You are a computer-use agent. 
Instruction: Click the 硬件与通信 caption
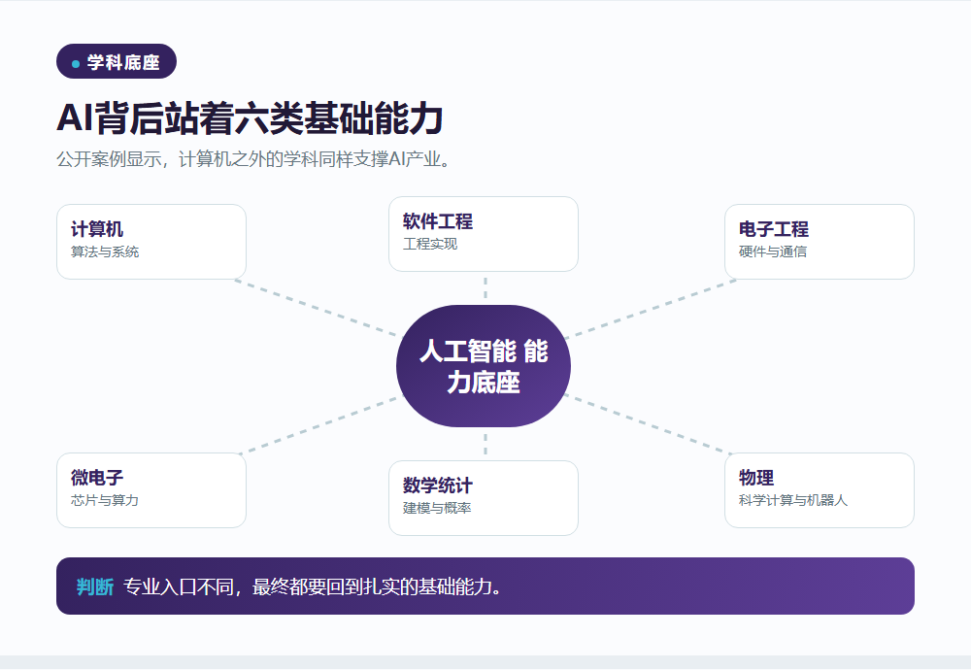point(773,252)
